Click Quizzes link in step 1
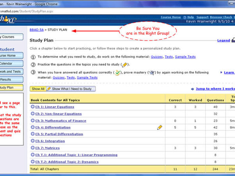The image size is (235, 176). click(x=157, y=57)
